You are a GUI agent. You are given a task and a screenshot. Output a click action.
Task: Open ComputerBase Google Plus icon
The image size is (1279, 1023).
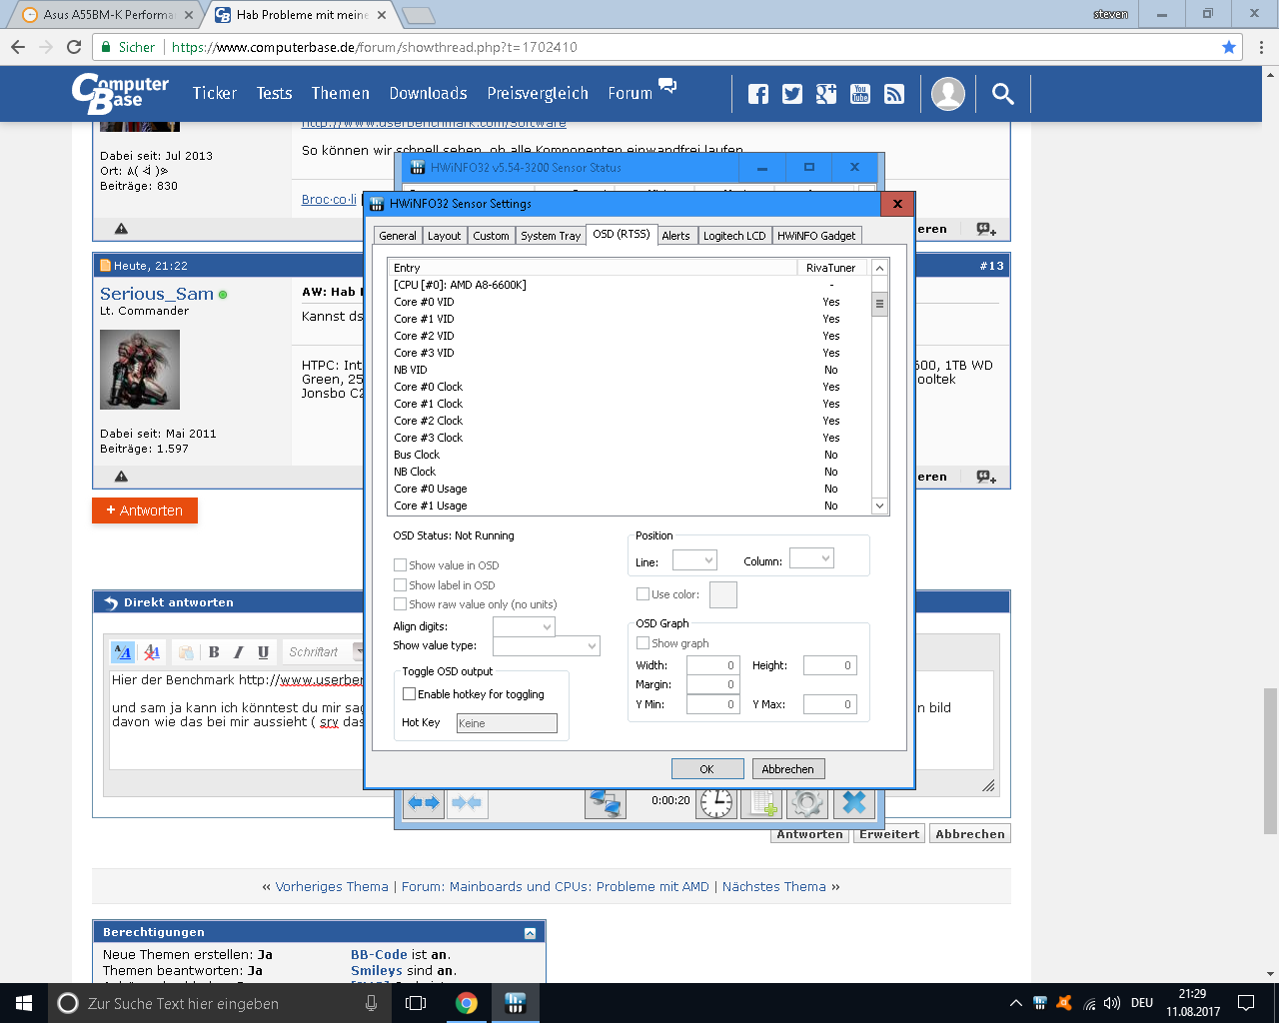click(826, 94)
